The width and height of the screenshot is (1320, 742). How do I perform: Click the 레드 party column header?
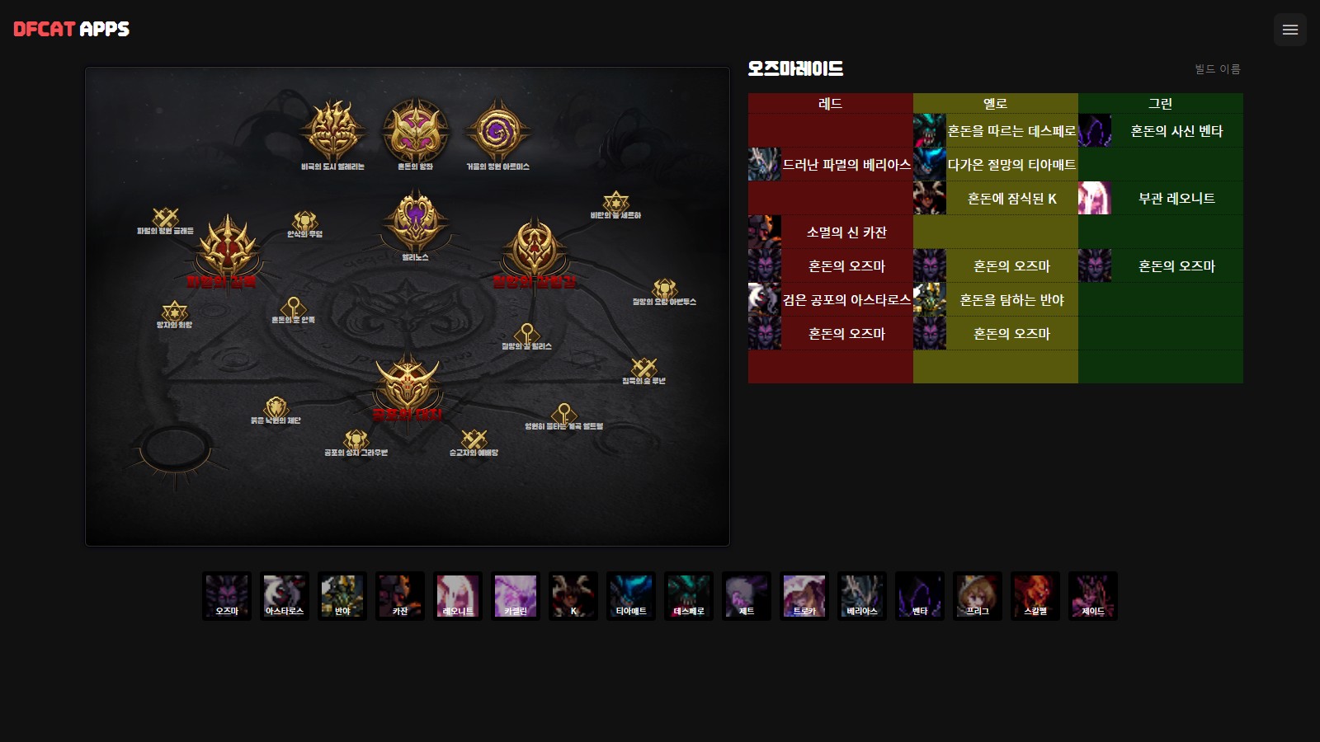(x=831, y=103)
